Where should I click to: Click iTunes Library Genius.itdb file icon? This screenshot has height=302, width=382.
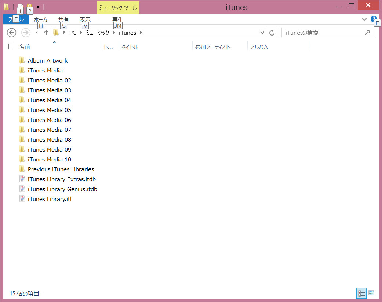(22, 189)
